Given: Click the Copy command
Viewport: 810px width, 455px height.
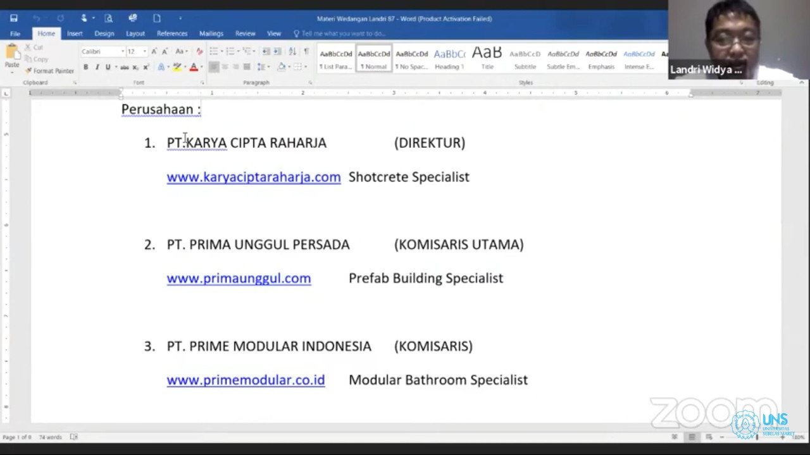Looking at the screenshot, I should (x=35, y=59).
